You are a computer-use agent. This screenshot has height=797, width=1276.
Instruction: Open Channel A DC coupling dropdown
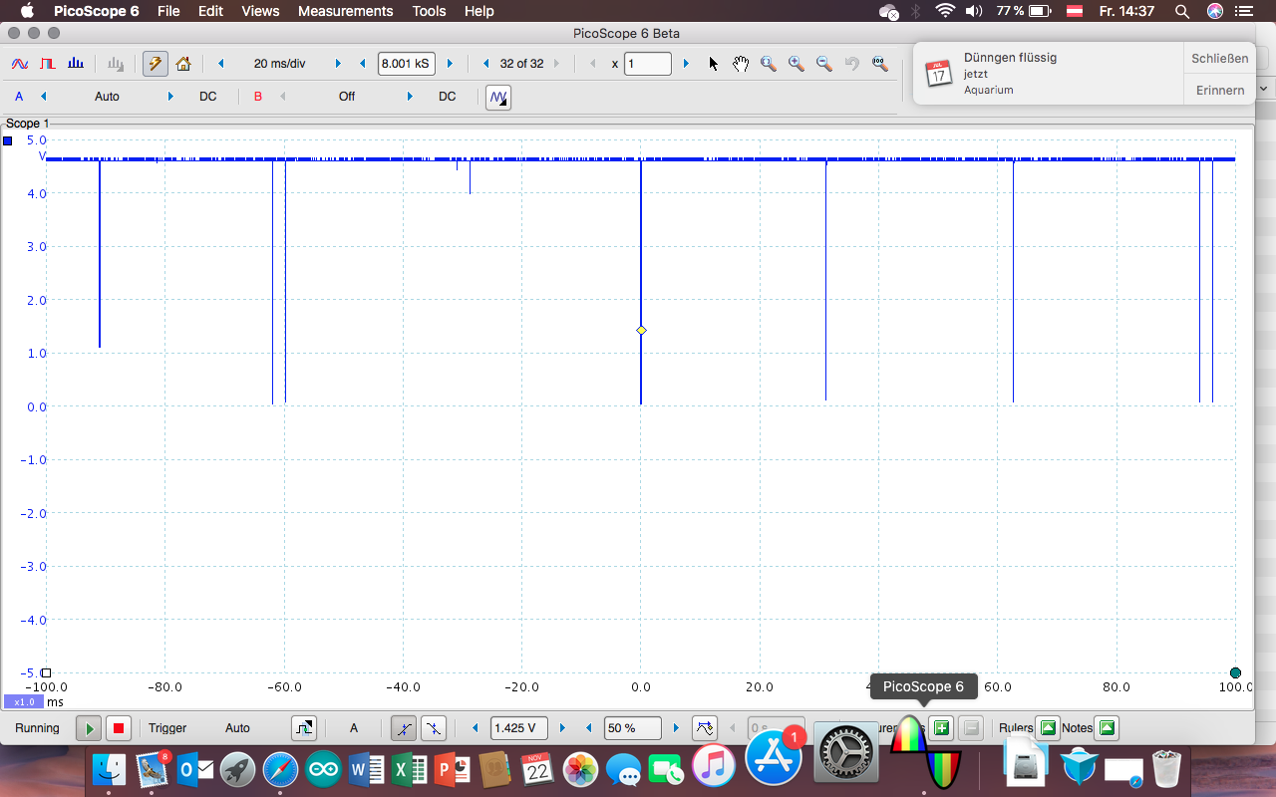[x=207, y=97]
